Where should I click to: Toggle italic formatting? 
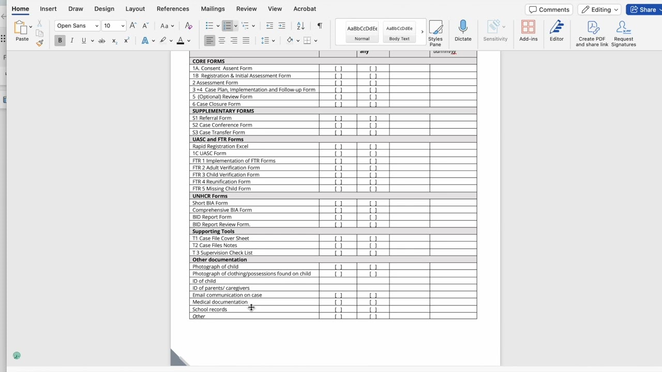[x=72, y=40]
